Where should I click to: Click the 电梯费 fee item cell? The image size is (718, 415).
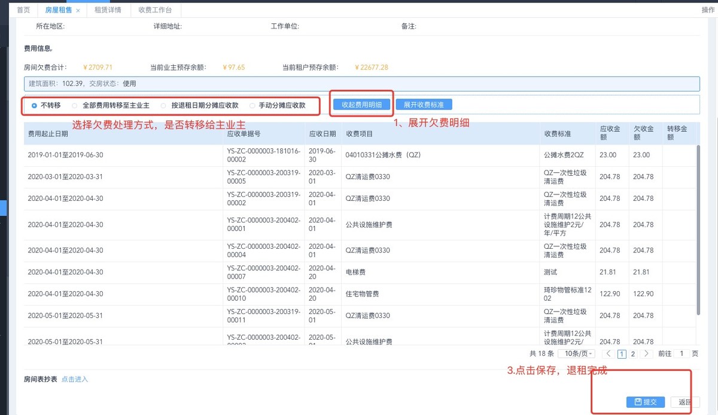[440, 272]
